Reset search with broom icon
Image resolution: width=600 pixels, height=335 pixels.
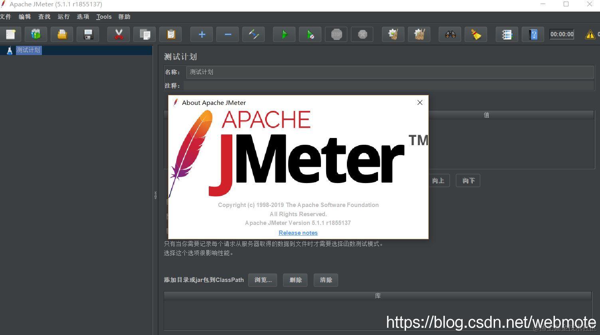[476, 34]
